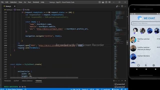Maximize the panel with the chevron up
The image size is (160, 90).
click(122, 81)
